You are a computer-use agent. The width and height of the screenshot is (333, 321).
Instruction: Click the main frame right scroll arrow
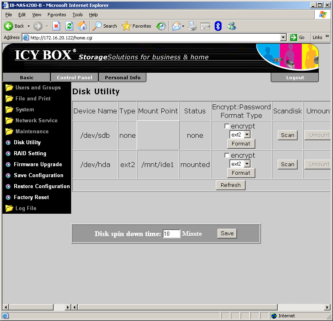327,307
